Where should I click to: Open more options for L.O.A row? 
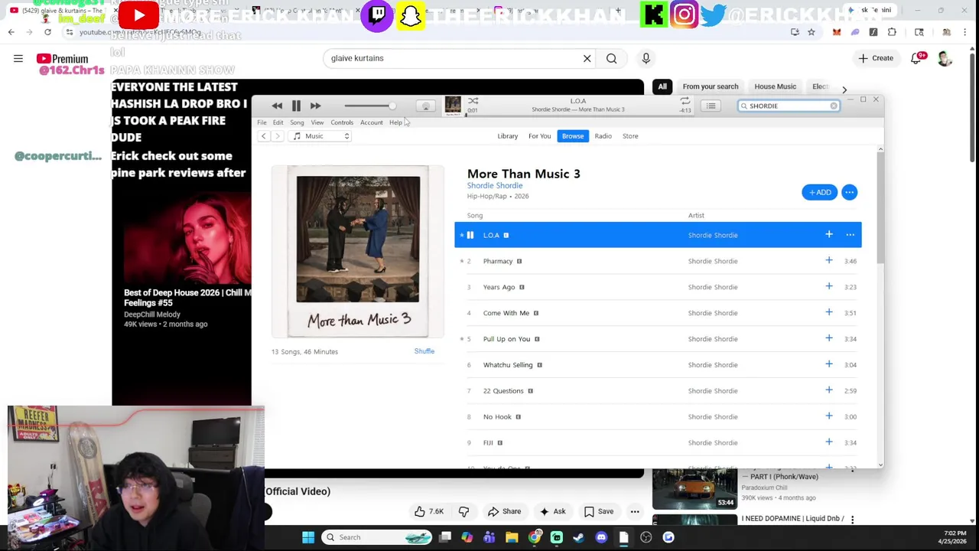click(x=850, y=235)
